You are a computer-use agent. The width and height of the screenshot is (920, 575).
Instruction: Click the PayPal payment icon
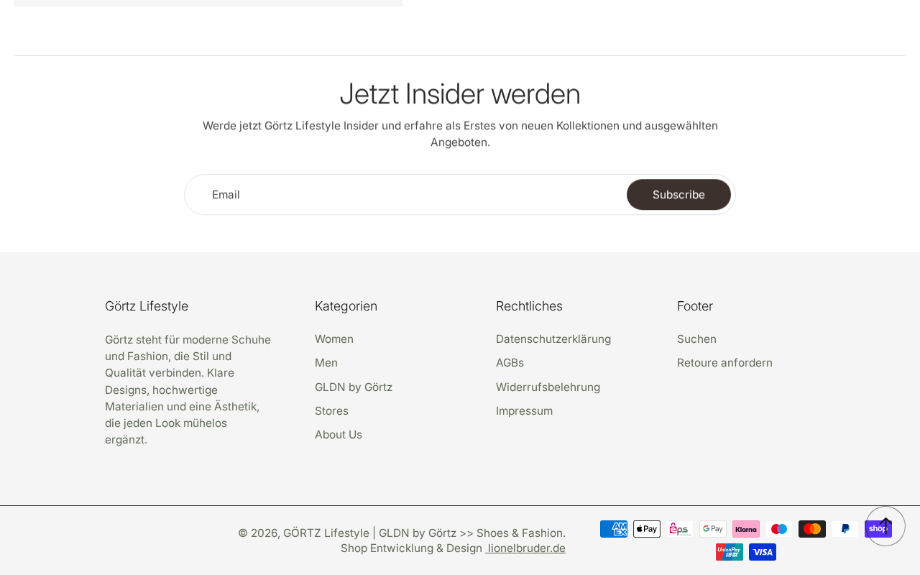tap(845, 529)
